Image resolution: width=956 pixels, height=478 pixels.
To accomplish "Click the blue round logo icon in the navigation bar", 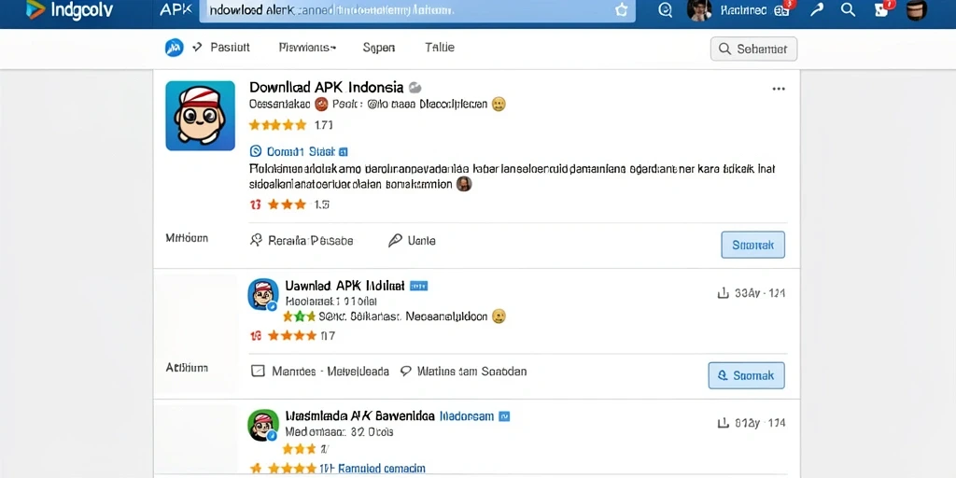I will tap(175, 48).
